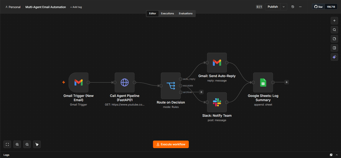Expand the Logs panel

[x=337, y=155]
